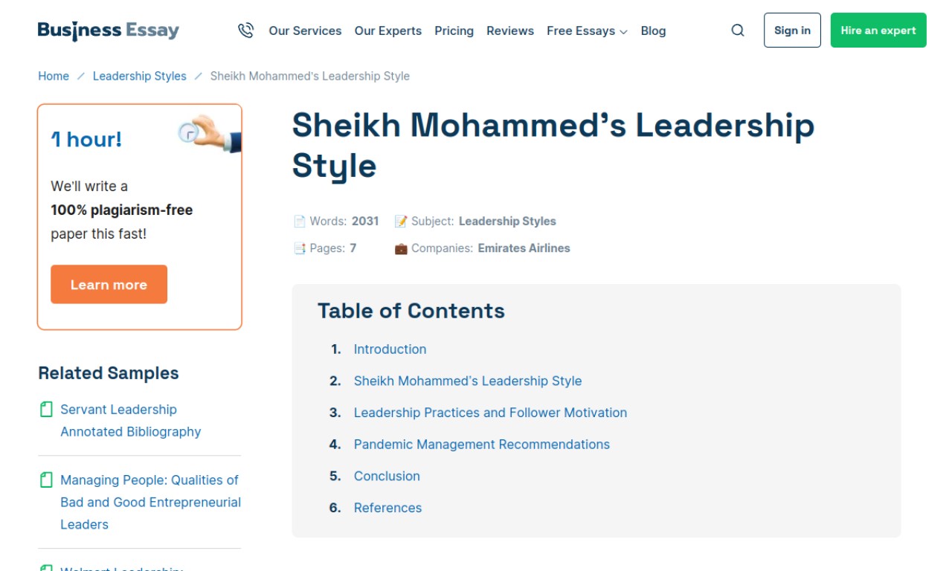Screen dimensions: 952x571
Task: Go to the Pricing page
Action: [x=454, y=30]
